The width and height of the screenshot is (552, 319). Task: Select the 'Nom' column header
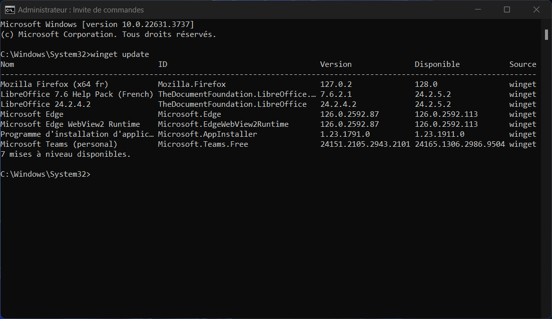8,64
